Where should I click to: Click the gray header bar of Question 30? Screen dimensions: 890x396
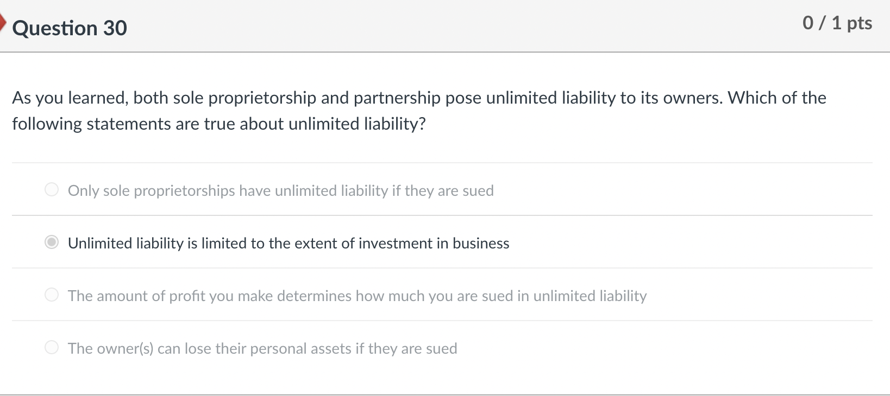[435, 24]
